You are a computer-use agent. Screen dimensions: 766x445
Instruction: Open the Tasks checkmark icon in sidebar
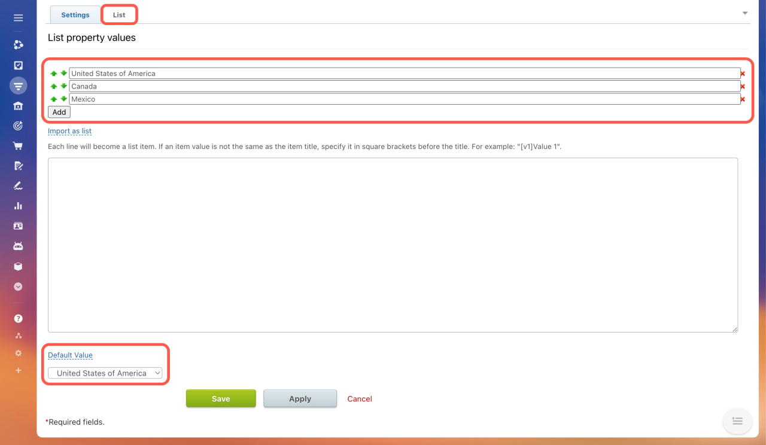pos(18,65)
